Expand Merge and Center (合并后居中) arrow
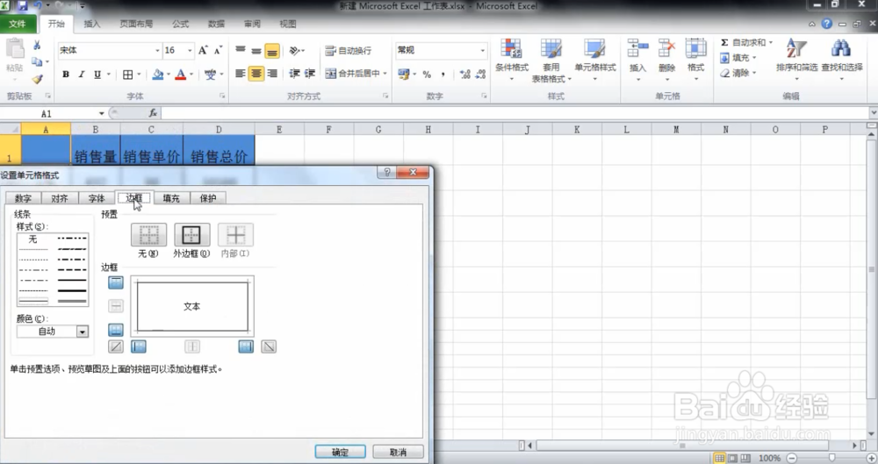878x464 pixels. (x=385, y=74)
